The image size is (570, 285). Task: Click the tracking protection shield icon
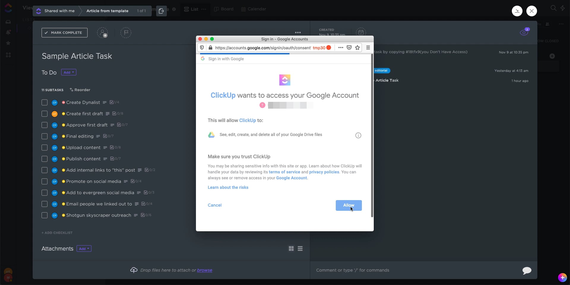coord(202,47)
